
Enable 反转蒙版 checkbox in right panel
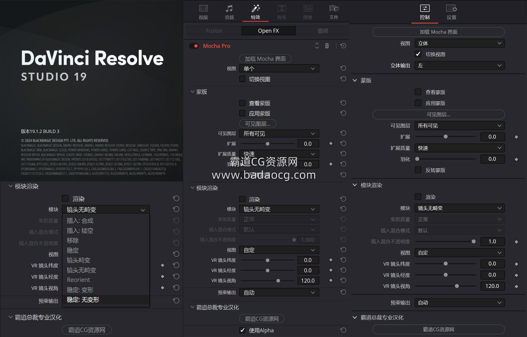point(418,170)
